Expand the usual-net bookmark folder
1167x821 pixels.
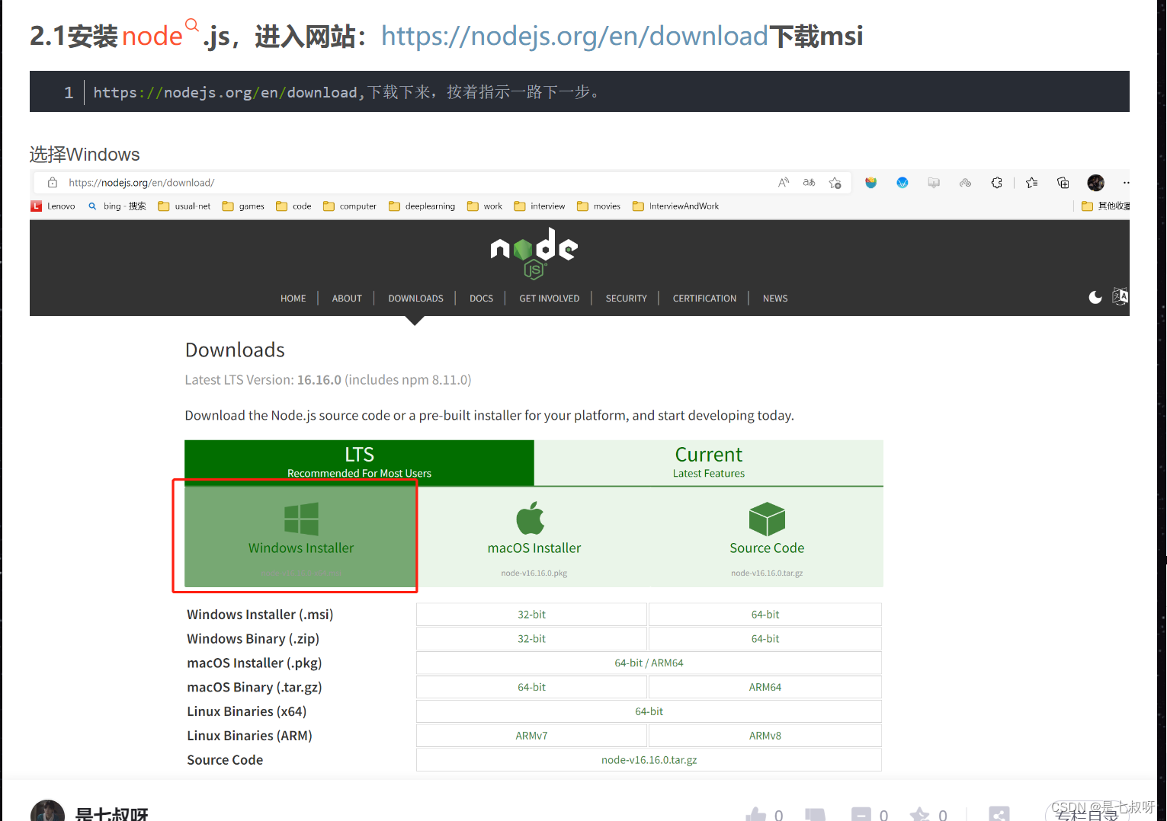click(184, 206)
